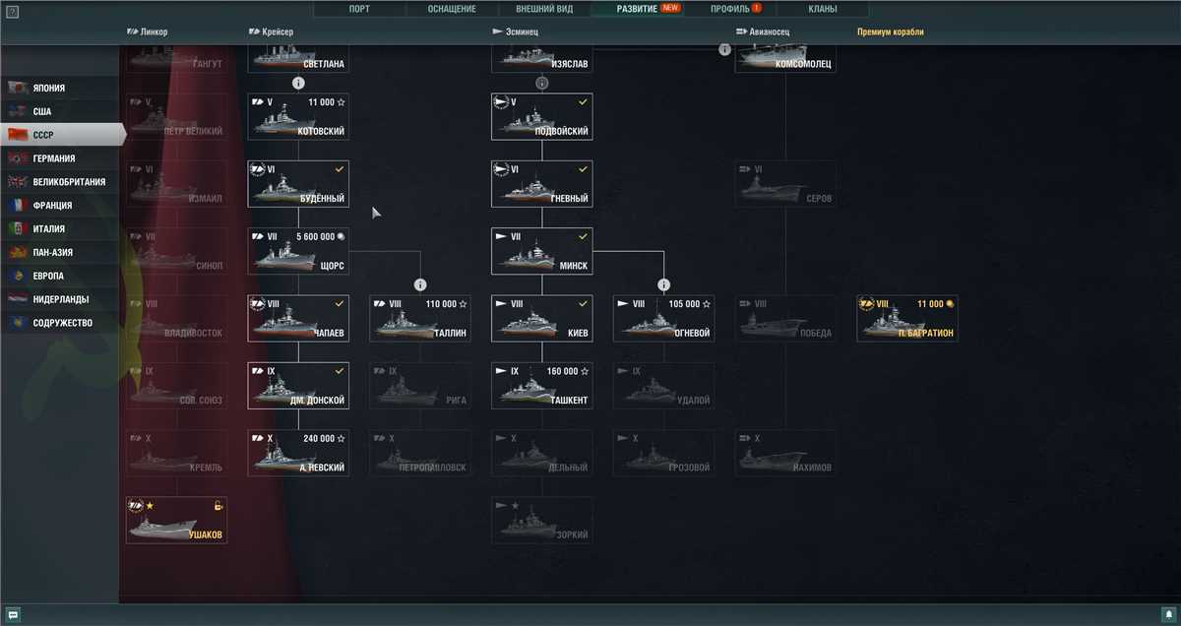Select the Ушаков battleship card
The height and width of the screenshot is (626, 1181).
click(176, 520)
